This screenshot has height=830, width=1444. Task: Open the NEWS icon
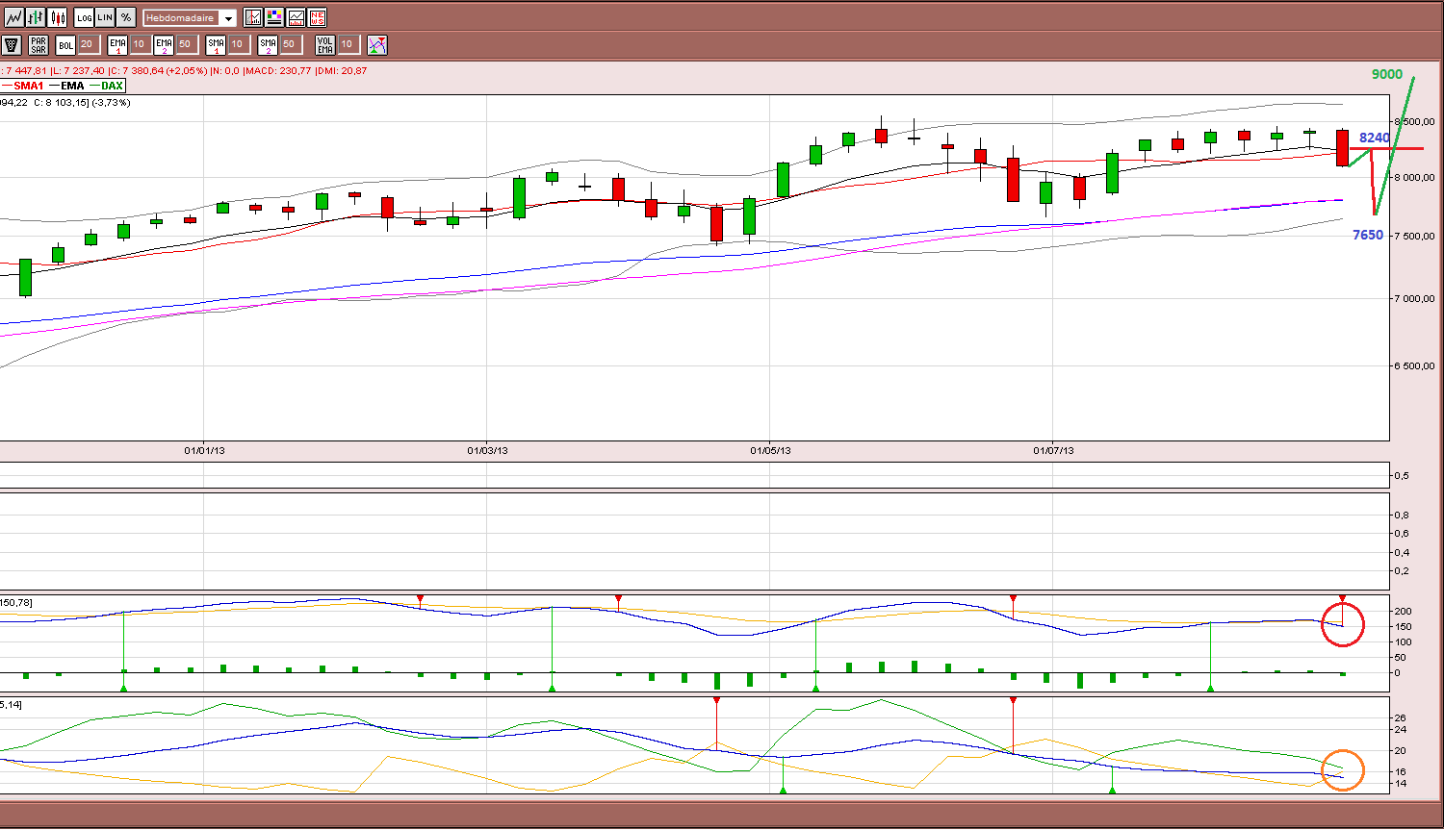(x=317, y=17)
